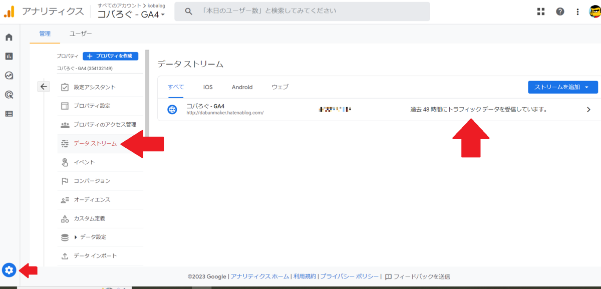Click the コバろぐ - GA4 (354132149) property label
601x289 pixels.
[85, 68]
